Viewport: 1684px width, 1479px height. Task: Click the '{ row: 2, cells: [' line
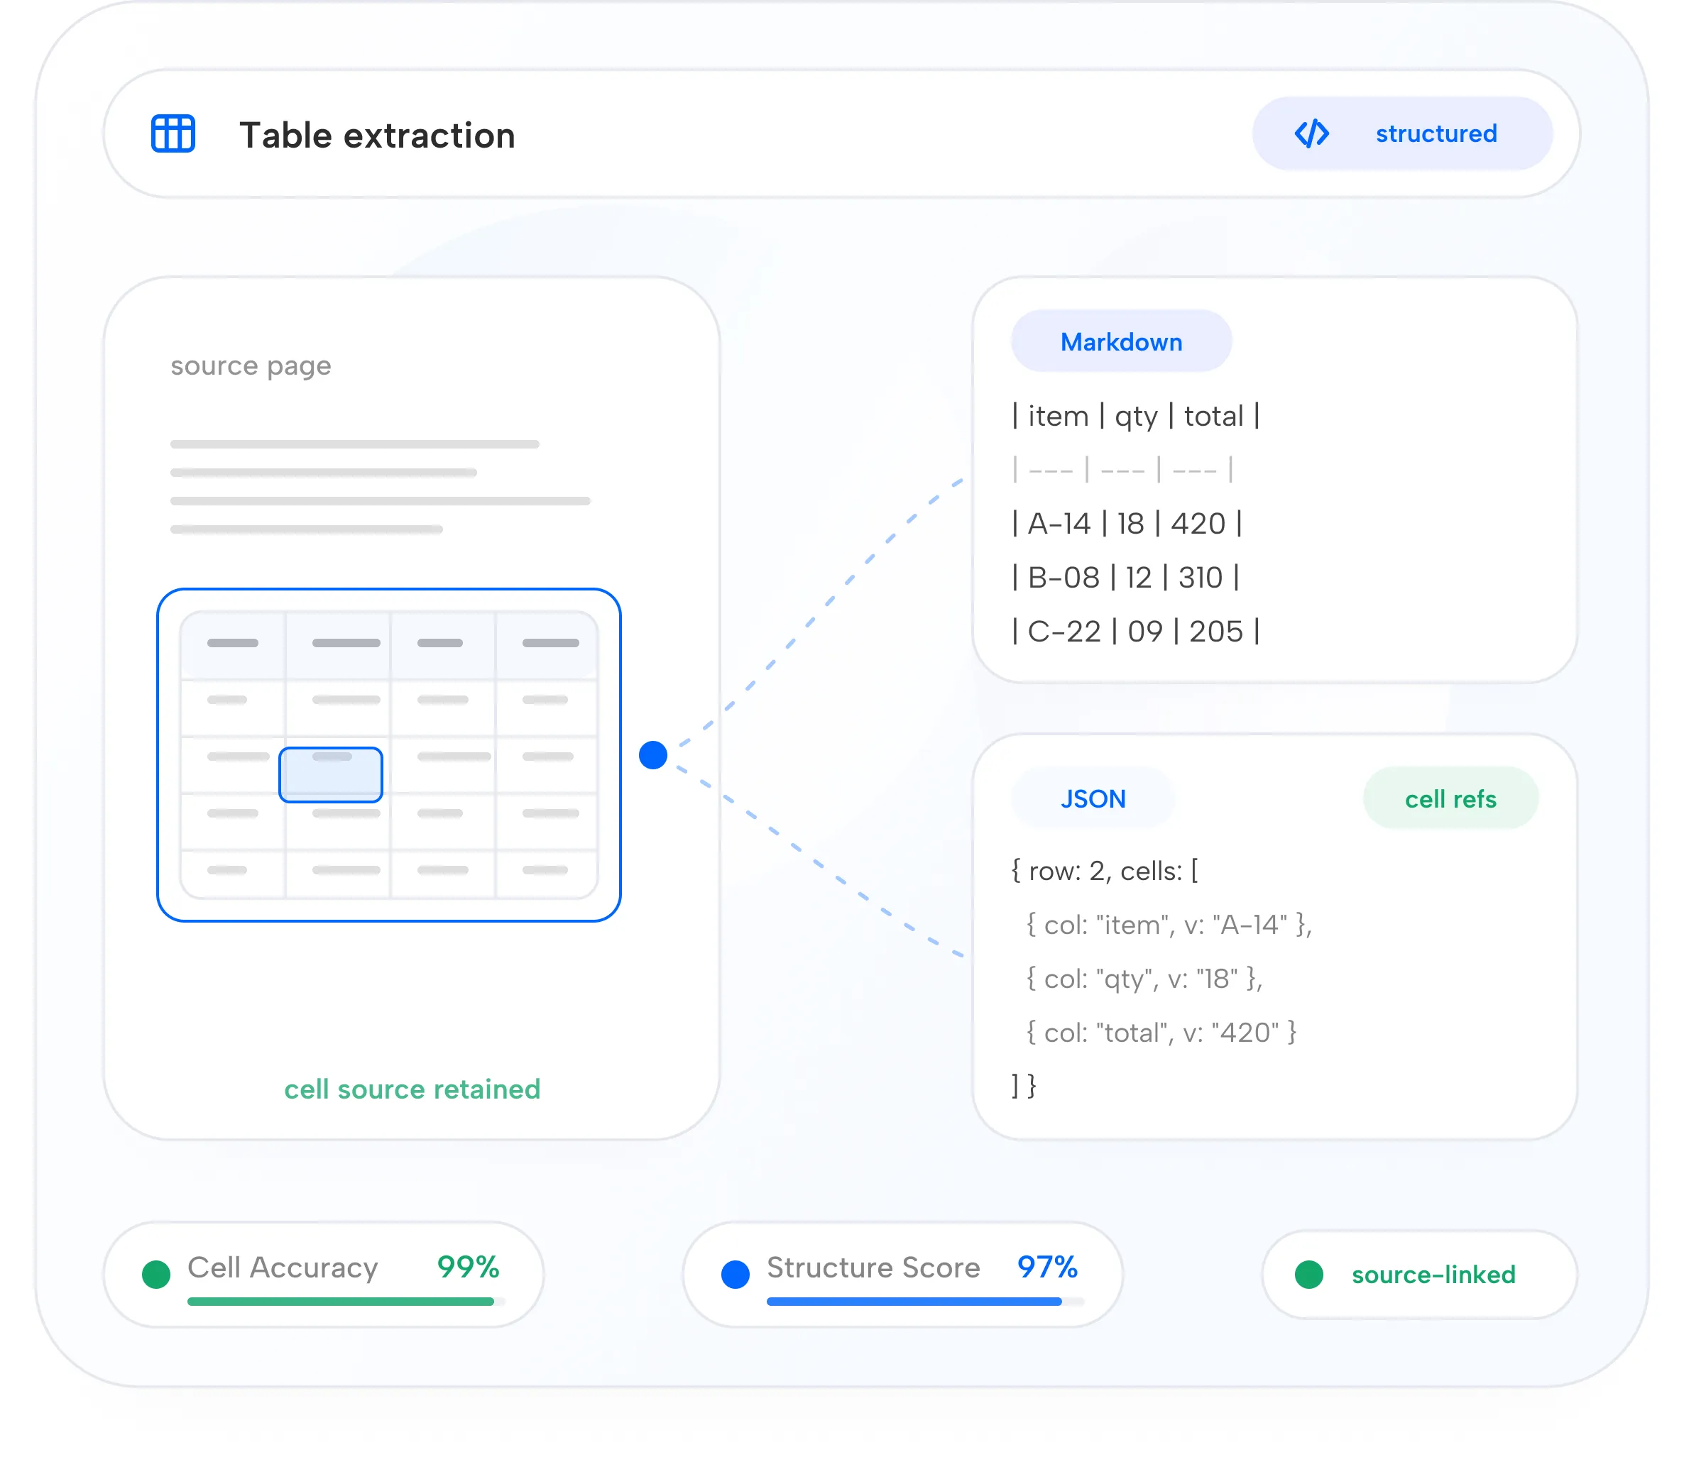tap(1104, 870)
